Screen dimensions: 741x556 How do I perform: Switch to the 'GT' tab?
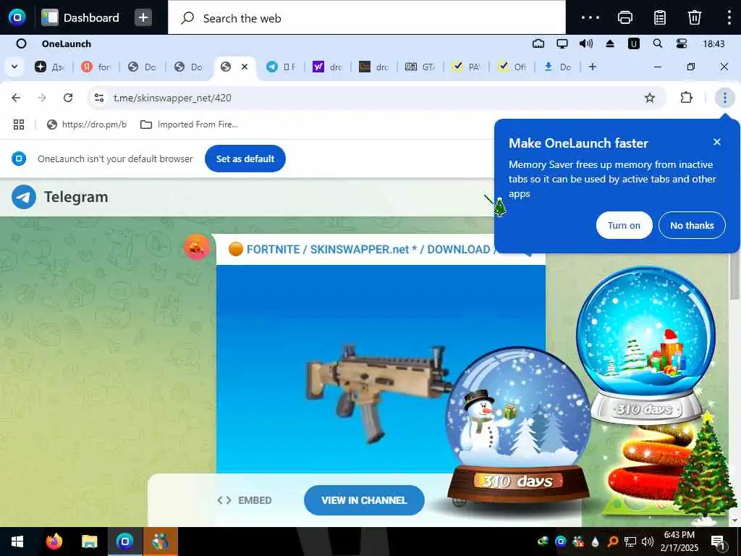(x=420, y=67)
